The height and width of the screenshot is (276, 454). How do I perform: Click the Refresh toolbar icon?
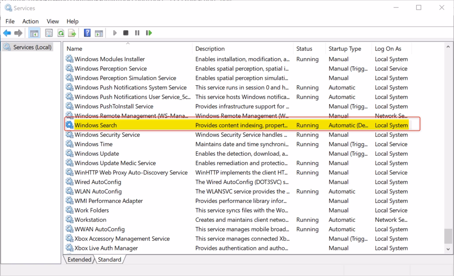pyautogui.click(x=60, y=33)
